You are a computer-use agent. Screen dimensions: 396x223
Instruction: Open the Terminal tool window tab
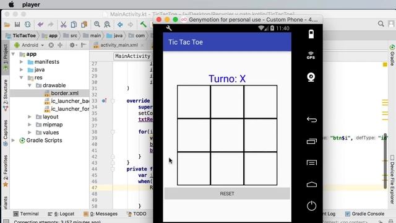pyautogui.click(x=26, y=214)
